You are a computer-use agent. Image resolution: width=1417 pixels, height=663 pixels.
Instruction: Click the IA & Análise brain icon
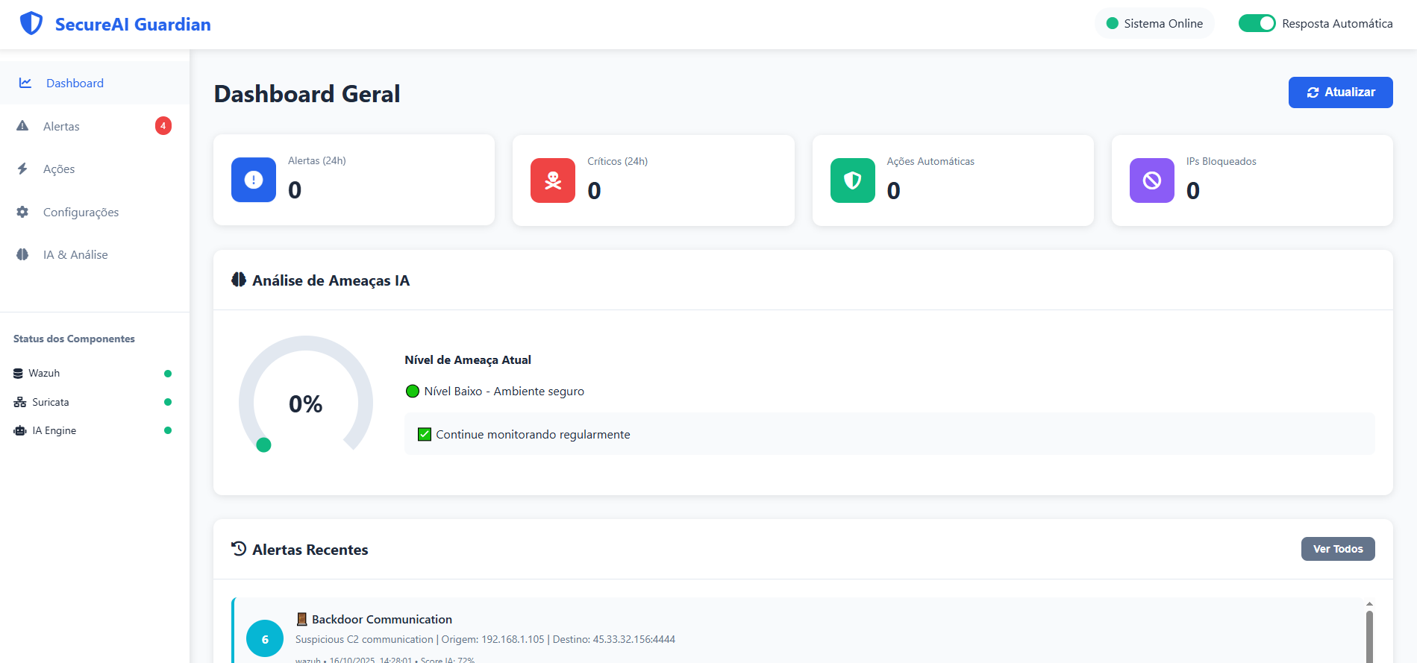(x=22, y=255)
